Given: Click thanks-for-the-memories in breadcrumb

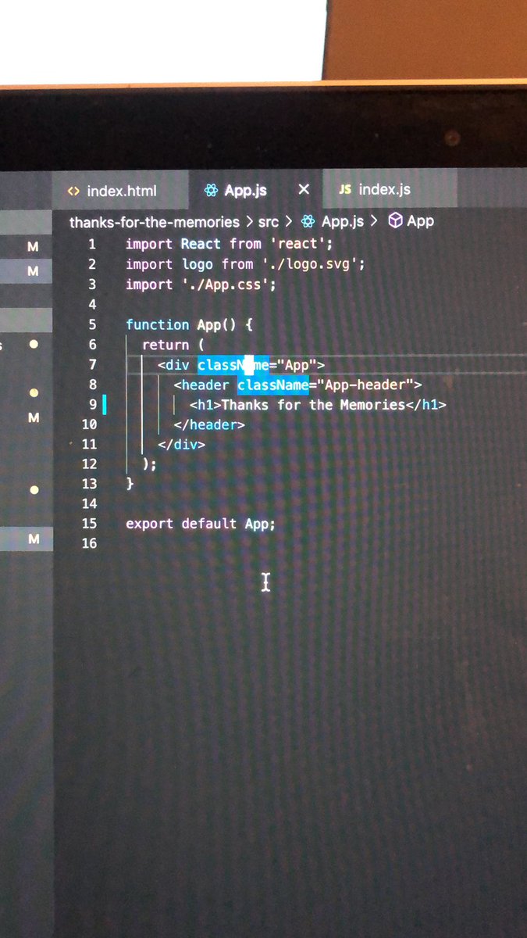Looking at the screenshot, I should 155,222.
